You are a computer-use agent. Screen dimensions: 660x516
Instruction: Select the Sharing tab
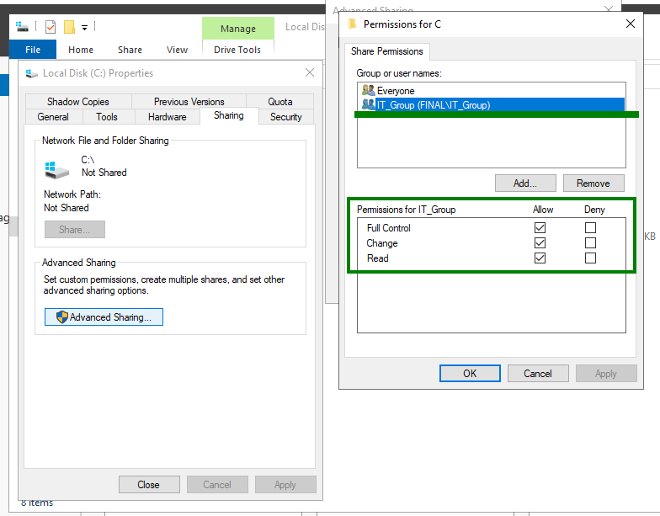point(229,115)
